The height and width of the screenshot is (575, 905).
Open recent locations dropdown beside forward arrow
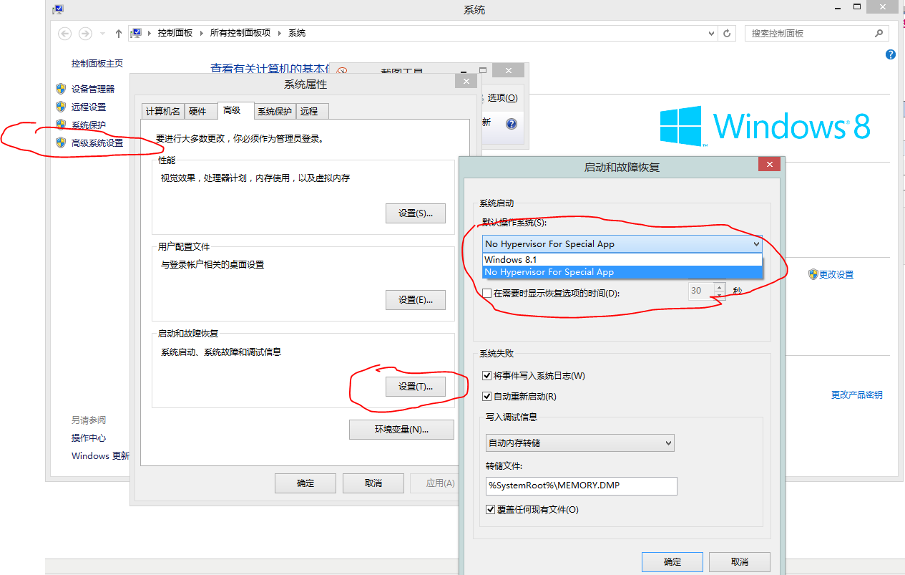pyautogui.click(x=102, y=34)
